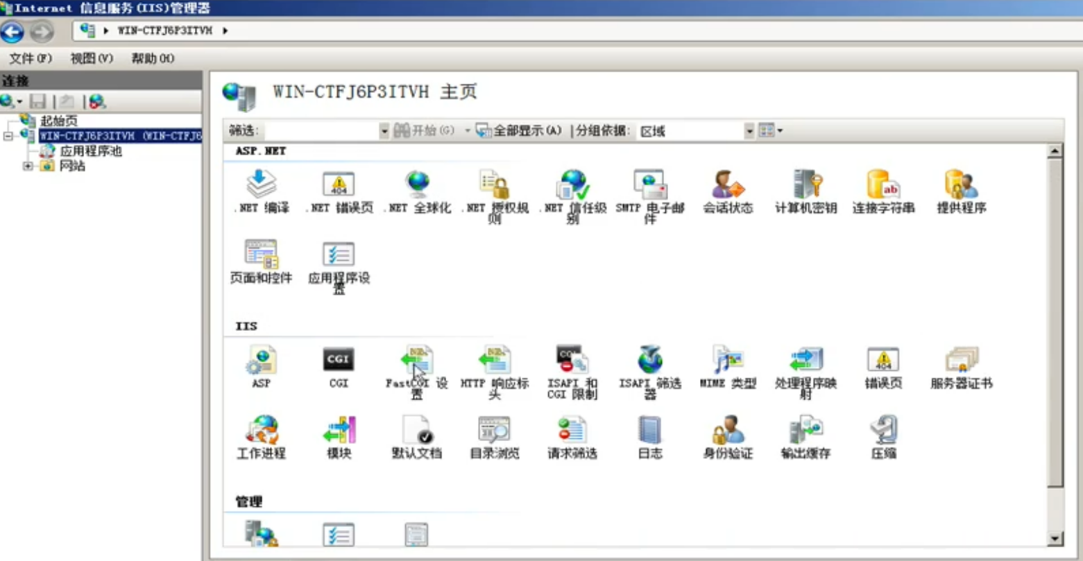Viewport: 1083px width, 561px height.
Task: Open 日志 feature
Action: (x=650, y=437)
